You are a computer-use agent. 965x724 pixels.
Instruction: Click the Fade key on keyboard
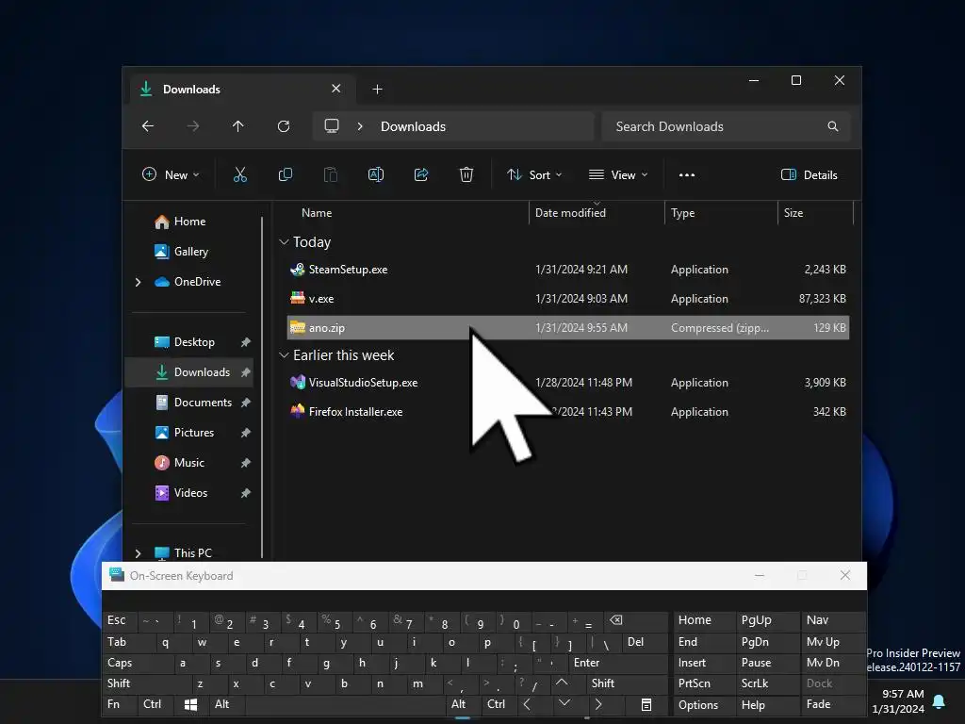pos(832,704)
